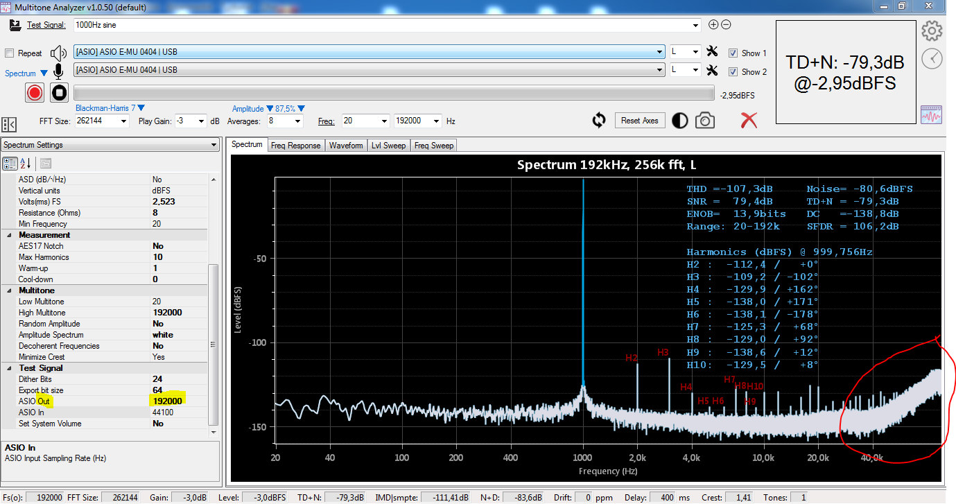Open the Spectrum mode dropdown arrow
Screen dimensions: 956x504
44,73
